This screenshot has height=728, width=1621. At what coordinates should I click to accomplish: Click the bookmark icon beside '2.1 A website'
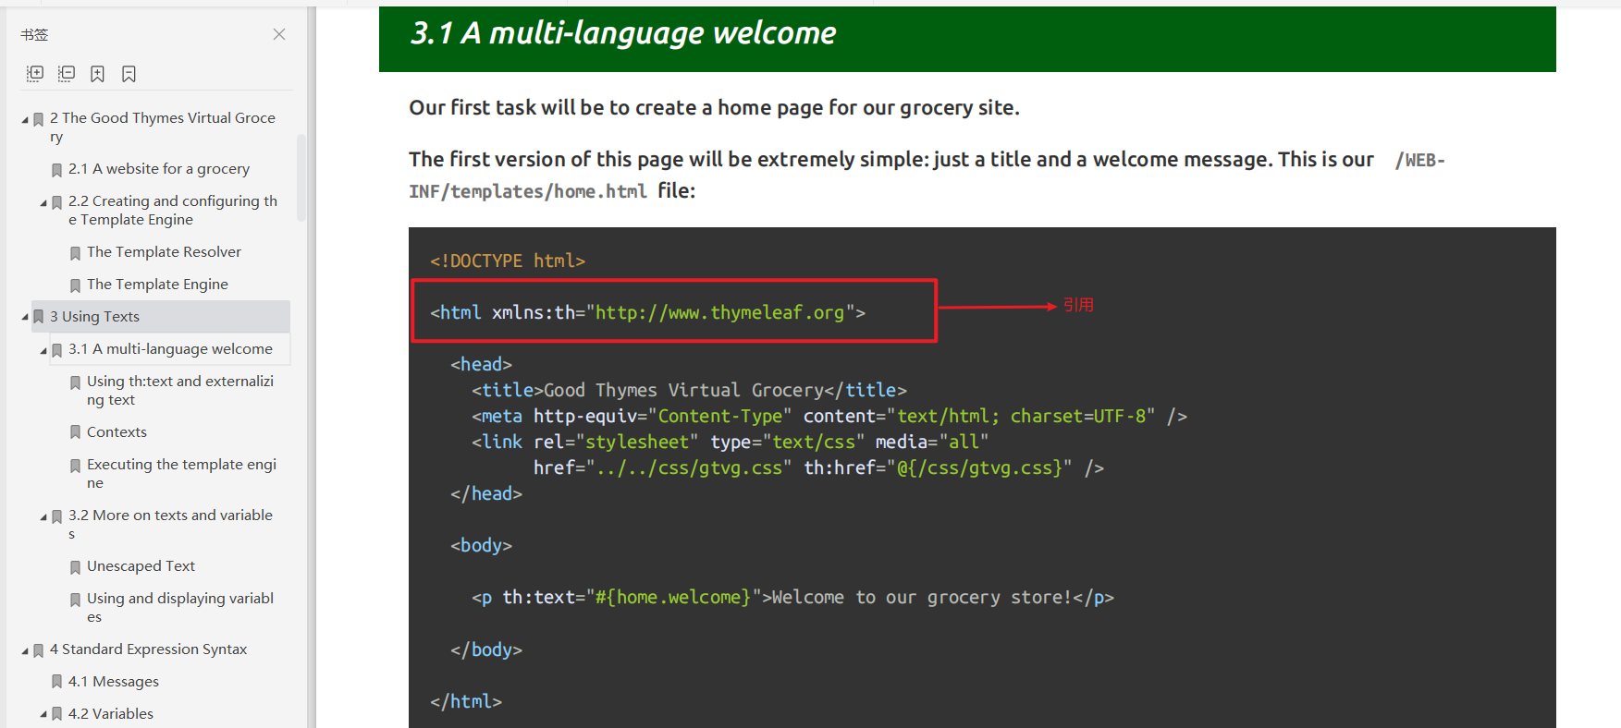click(57, 170)
